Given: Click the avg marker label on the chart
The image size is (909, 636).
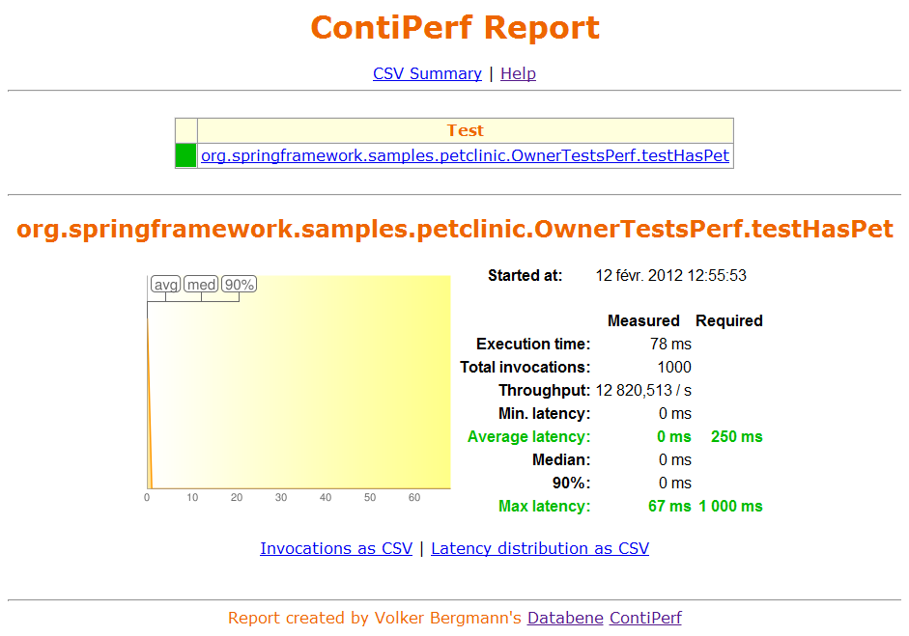Looking at the screenshot, I should [x=166, y=285].
